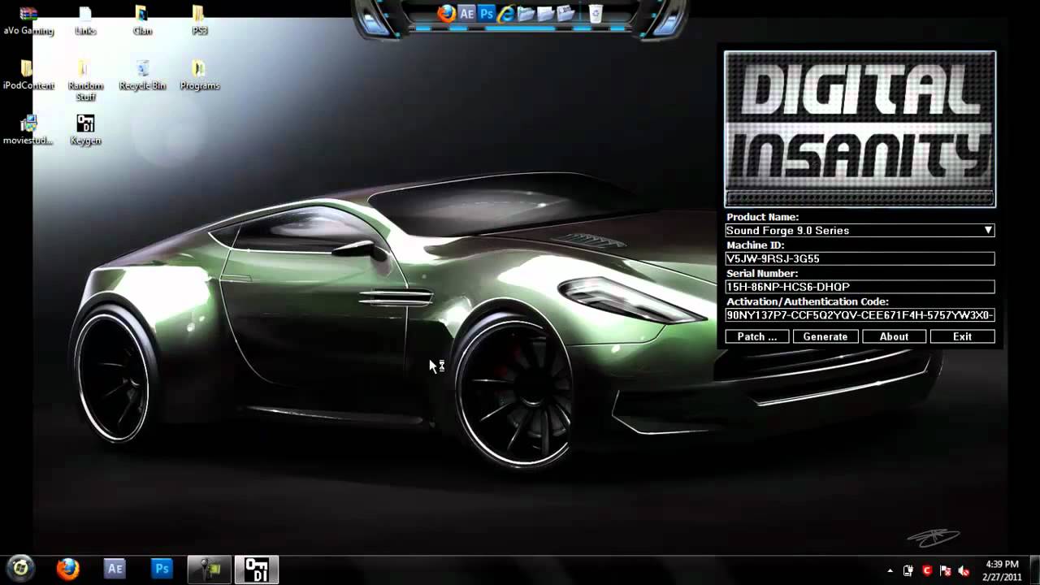The height and width of the screenshot is (585, 1040).
Task: Click the "Serial Number:" label
Action: (x=762, y=274)
